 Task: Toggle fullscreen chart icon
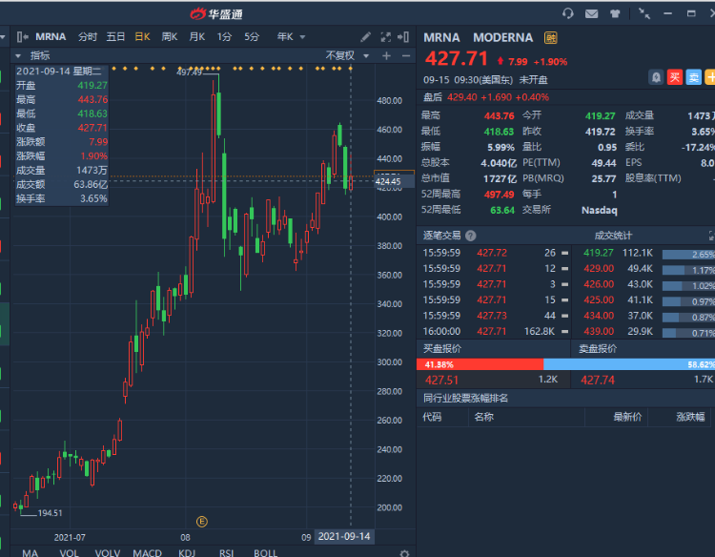386,37
